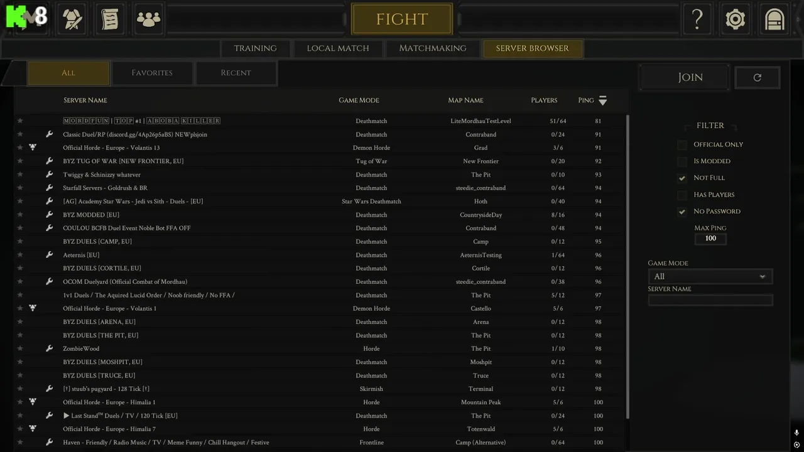The width and height of the screenshot is (804, 452).
Task: Favorite star for Official Horde Volantis 13
Action: click(20, 148)
